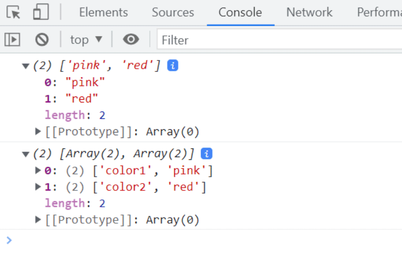Expand the ['color1', 'pink'] entry
402x265 pixels.
click(38, 171)
